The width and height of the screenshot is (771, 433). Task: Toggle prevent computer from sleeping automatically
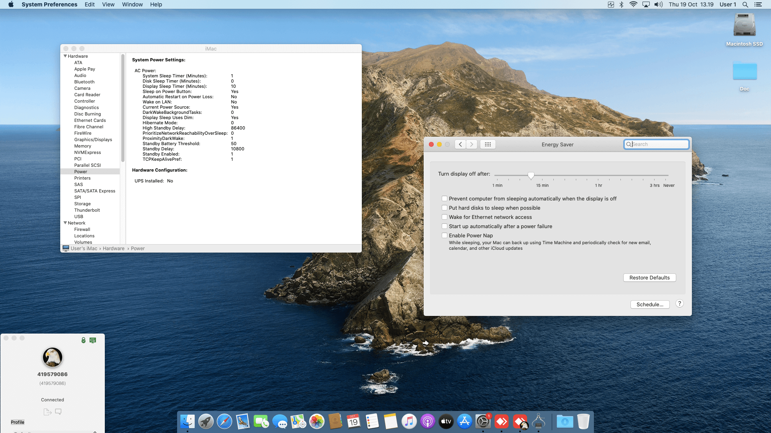(x=445, y=198)
